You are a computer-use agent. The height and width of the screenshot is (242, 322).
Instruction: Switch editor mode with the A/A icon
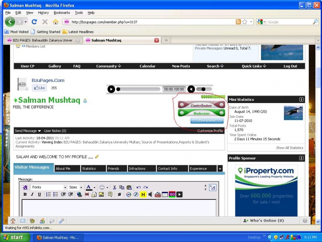pos(212,188)
